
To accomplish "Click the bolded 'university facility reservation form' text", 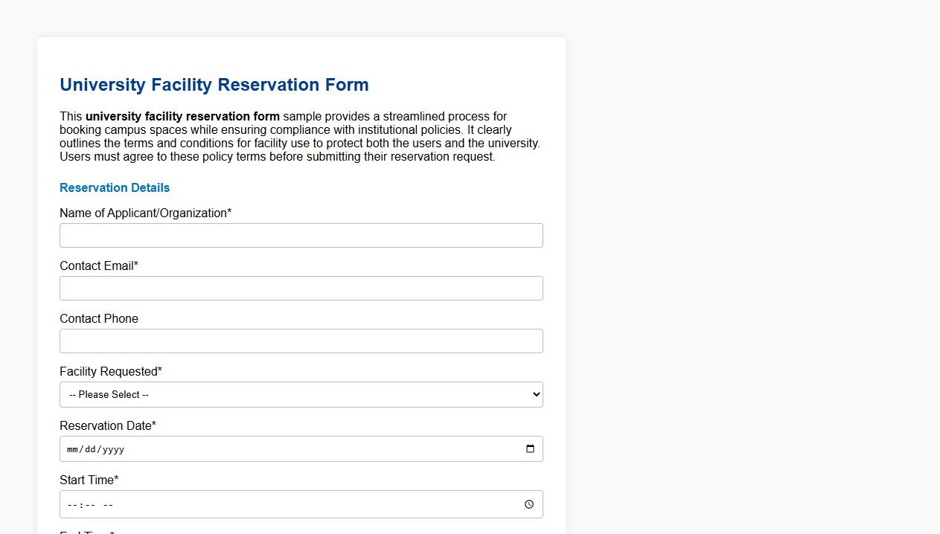I will coord(182,117).
